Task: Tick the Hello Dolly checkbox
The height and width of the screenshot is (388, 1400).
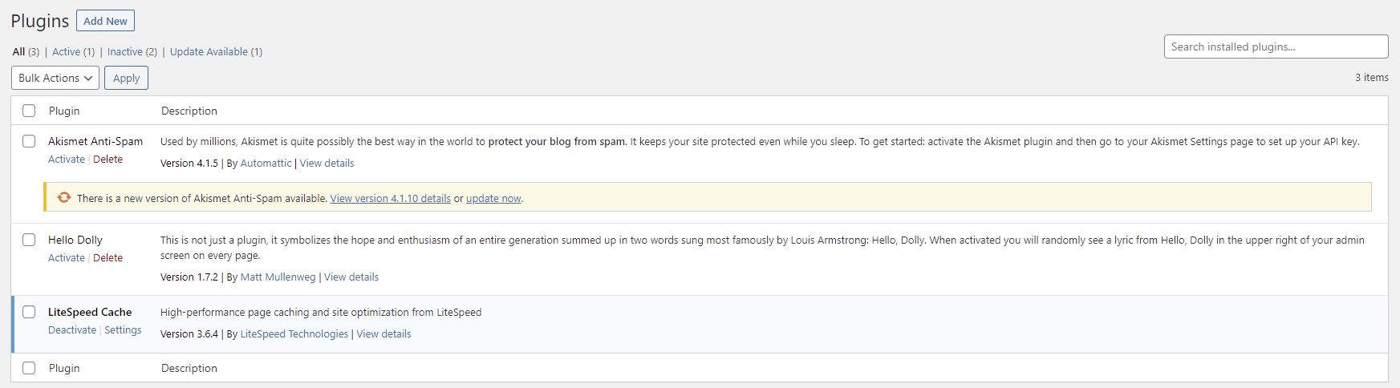Action: click(29, 240)
